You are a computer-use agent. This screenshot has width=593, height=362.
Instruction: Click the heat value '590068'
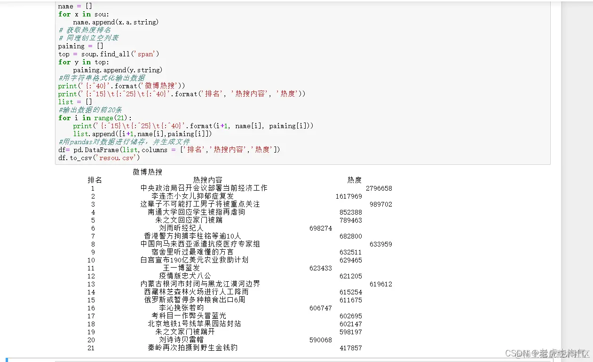pos(321,340)
